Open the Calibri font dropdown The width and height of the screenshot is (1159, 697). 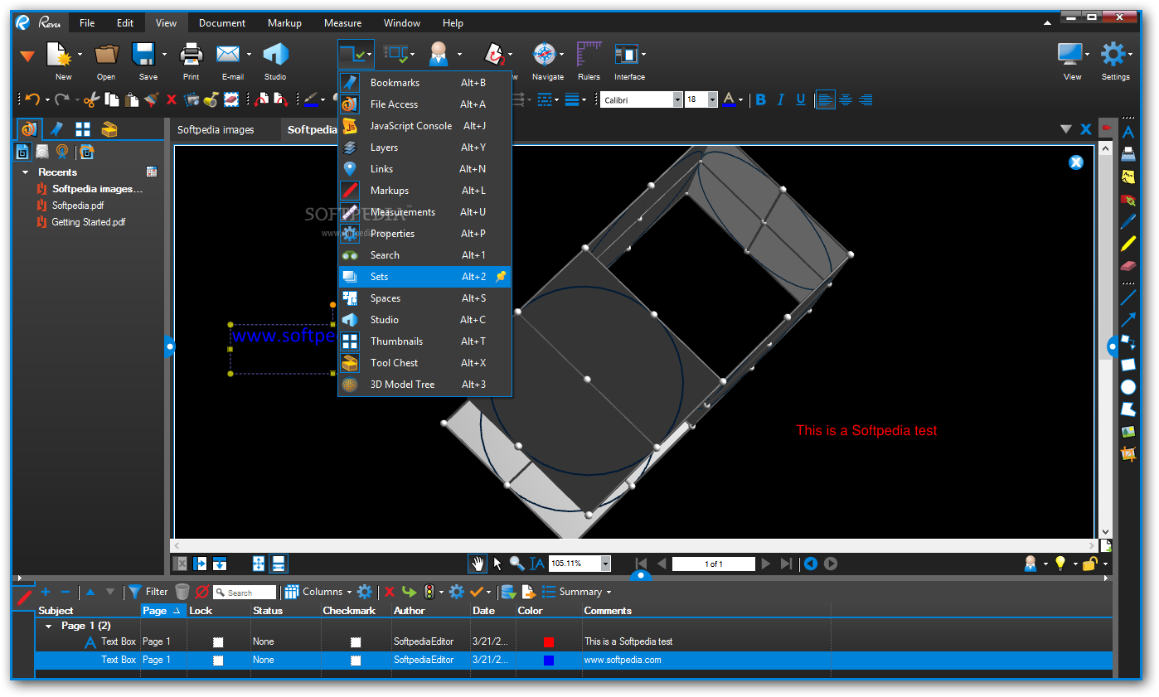pyautogui.click(x=677, y=99)
